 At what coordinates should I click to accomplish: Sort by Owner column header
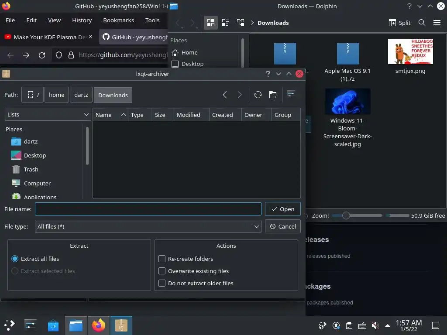(257, 115)
